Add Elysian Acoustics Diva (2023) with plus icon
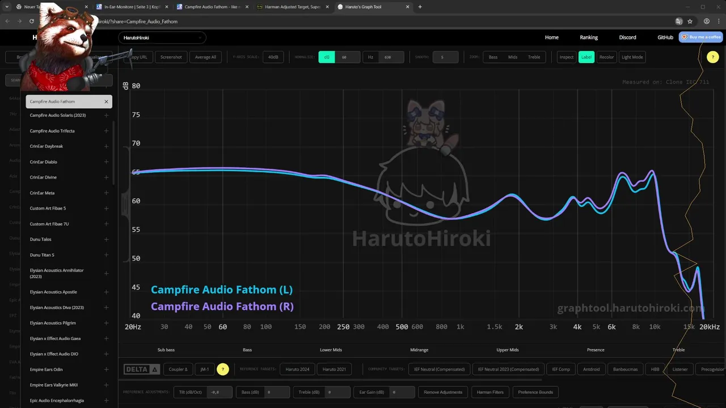Screen dimensions: 726x408 coord(106,308)
